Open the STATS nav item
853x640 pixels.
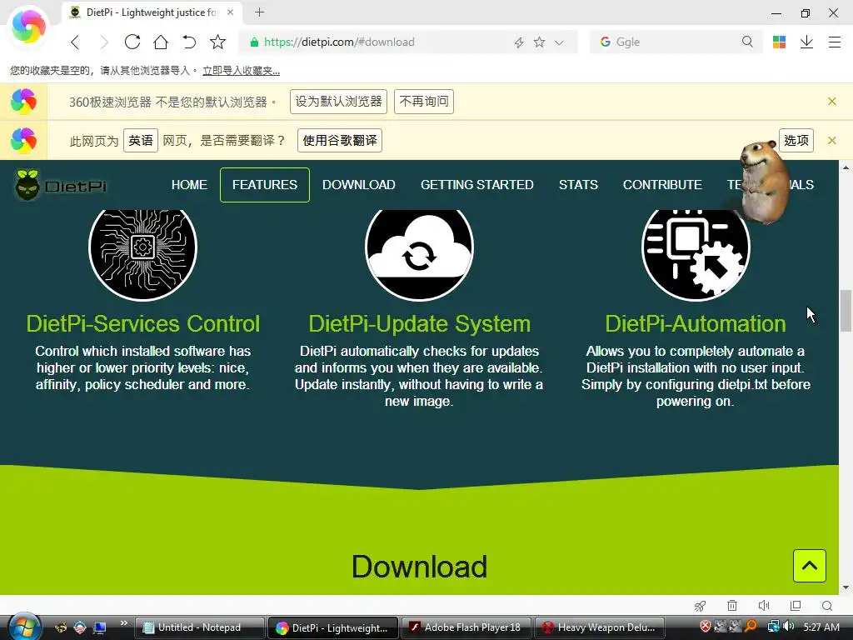pyautogui.click(x=578, y=185)
